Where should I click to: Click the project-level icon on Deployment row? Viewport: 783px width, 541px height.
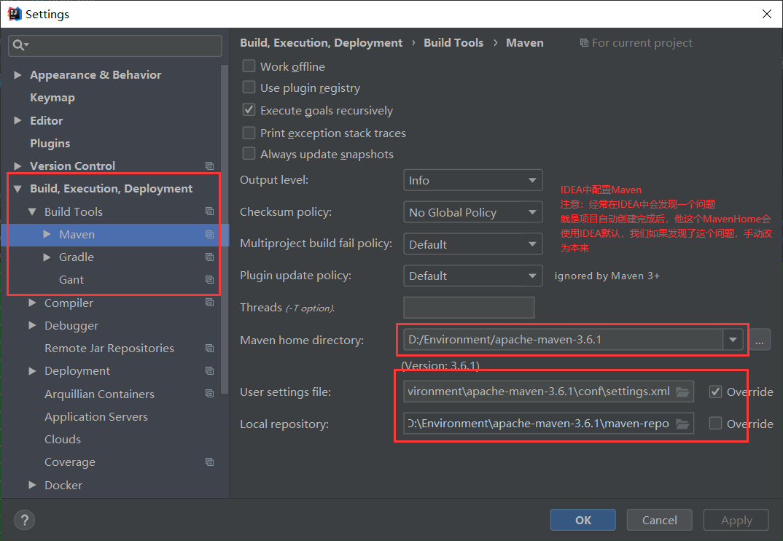pos(210,370)
